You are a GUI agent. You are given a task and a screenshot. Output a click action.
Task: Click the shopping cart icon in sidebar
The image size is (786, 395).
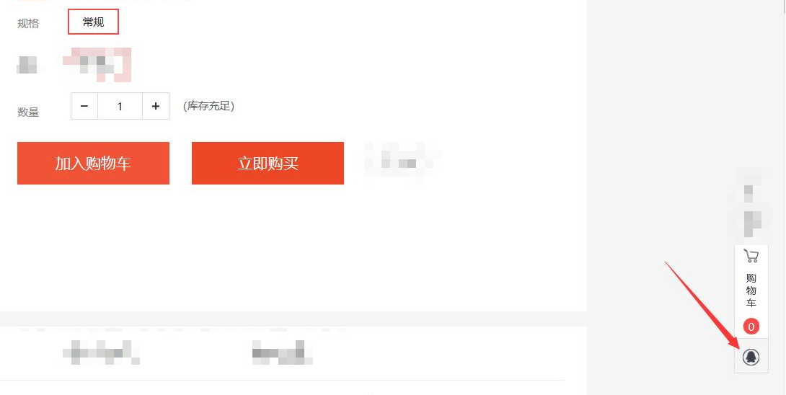(x=751, y=256)
